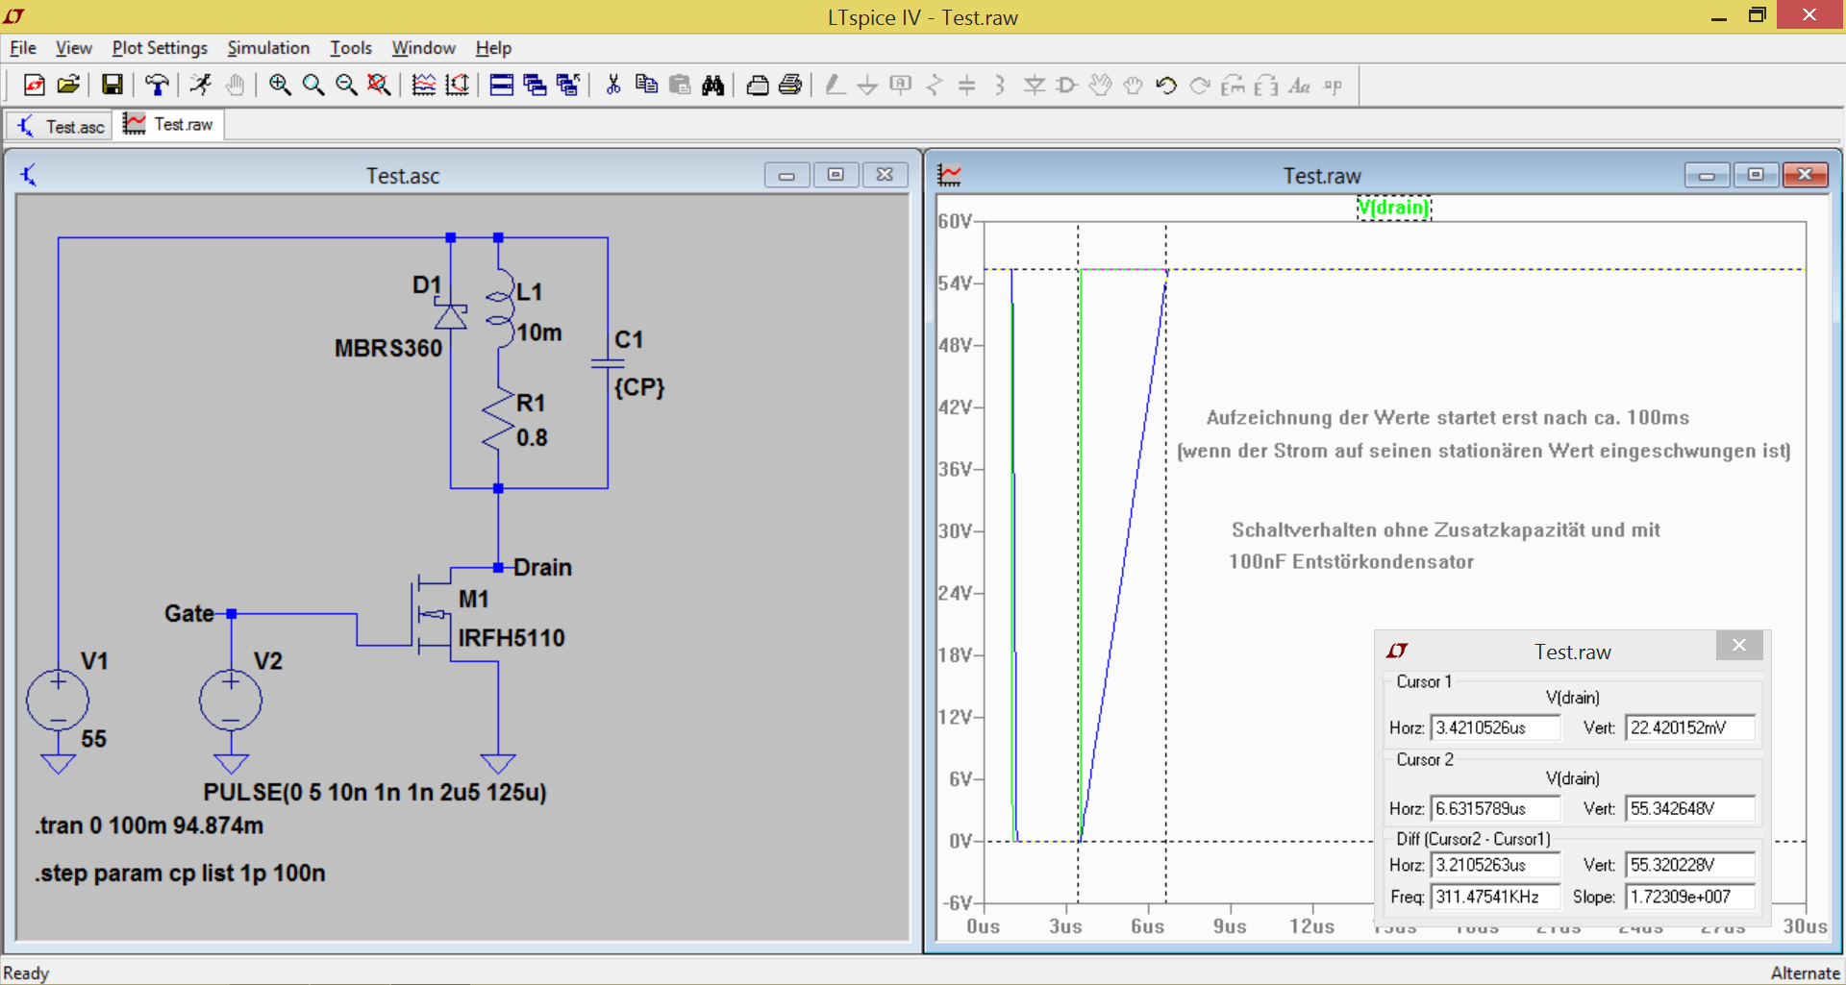Click the capacitor value {CP}

click(639, 388)
